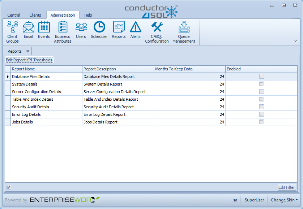Open the Users management icon
This screenshot has width=303, height=209.
click(81, 30)
